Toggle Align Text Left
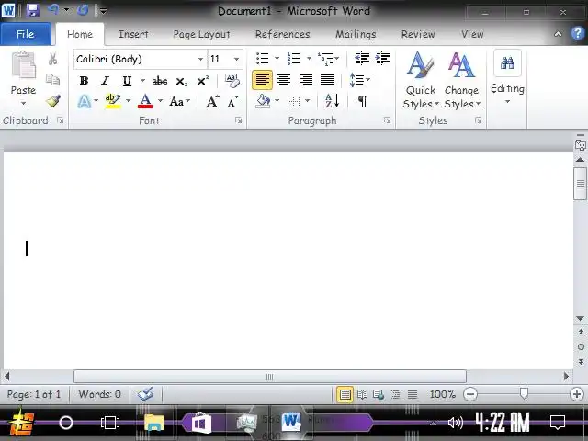 (262, 80)
